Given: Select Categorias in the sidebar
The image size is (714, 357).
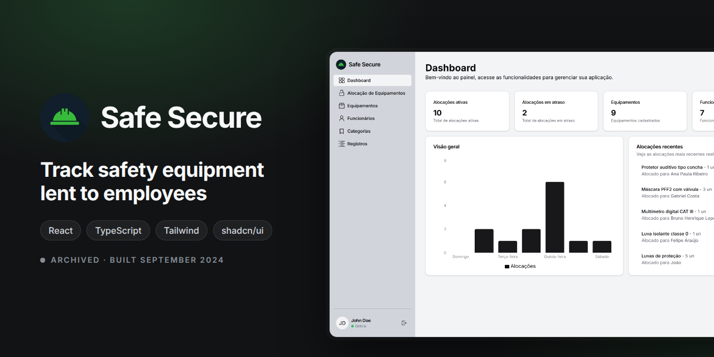Looking at the screenshot, I should (x=373, y=131).
